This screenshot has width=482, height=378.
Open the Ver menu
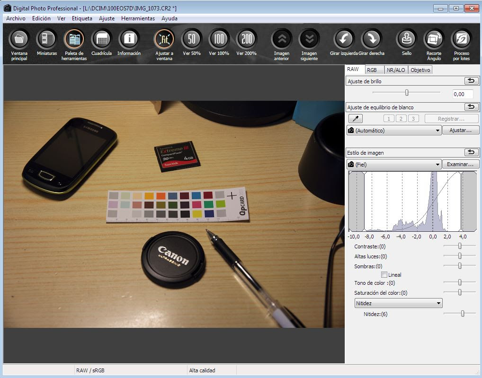[x=61, y=18]
